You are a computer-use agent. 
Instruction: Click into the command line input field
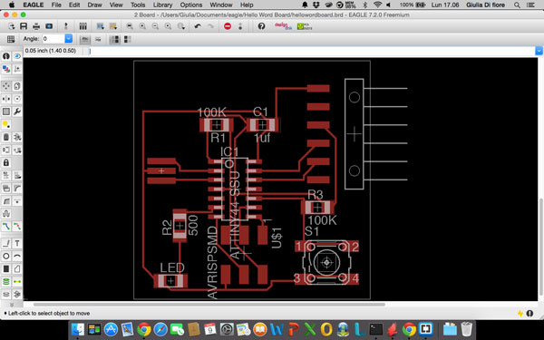312,51
